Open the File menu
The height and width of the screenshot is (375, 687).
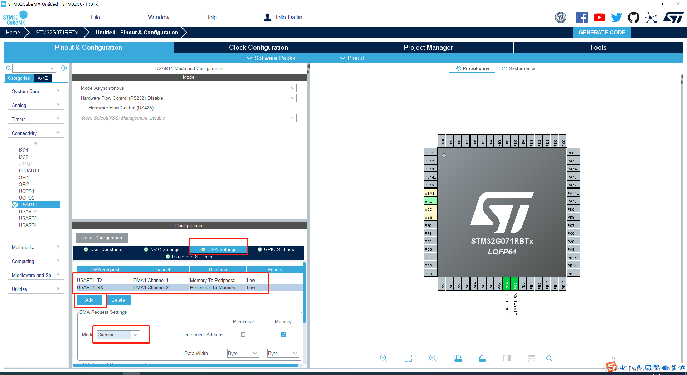coord(96,17)
